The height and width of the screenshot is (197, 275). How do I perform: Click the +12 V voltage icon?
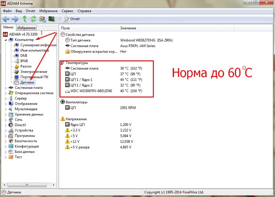68,141
